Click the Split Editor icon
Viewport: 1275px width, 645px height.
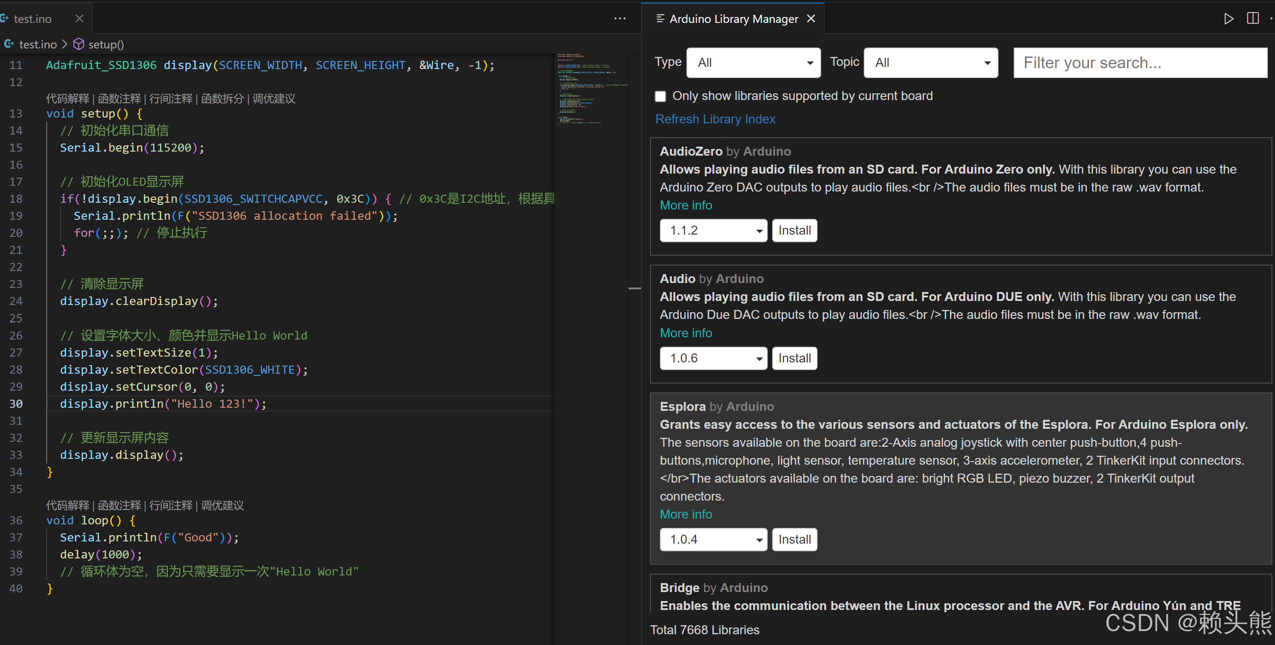(x=1252, y=19)
